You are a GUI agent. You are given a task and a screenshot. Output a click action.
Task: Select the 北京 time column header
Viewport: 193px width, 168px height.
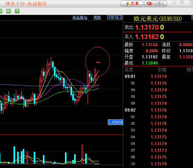pos(129,70)
